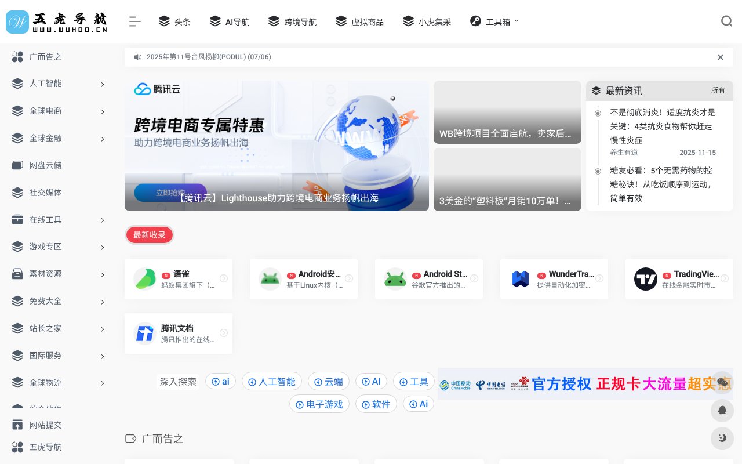Expand the 人工智能 sidebar category
This screenshot has width=742, height=464.
103,84
